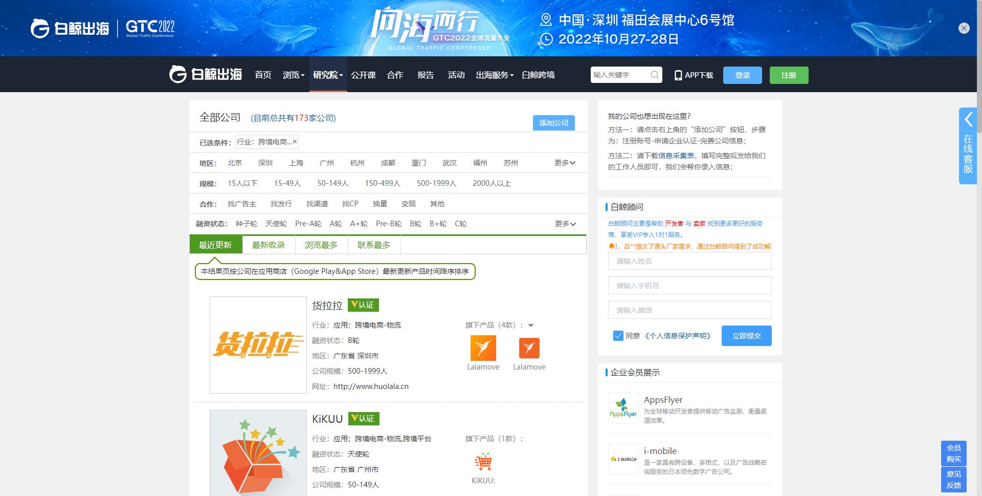Expand 更多 in the 融资状态 filter row
Screen dimensions: 982x496
pos(565,224)
